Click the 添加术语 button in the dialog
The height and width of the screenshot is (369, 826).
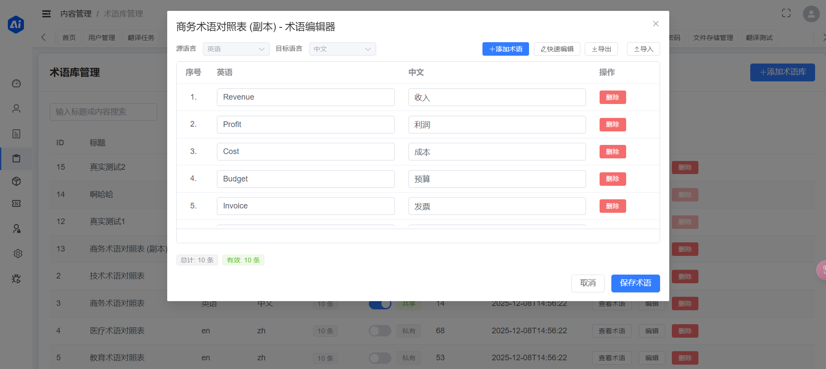point(505,49)
